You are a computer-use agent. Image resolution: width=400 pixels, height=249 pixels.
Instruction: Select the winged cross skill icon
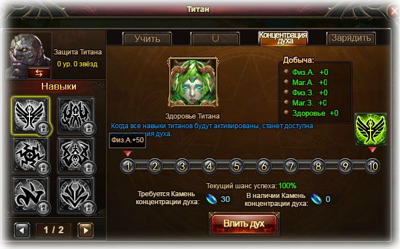click(x=31, y=116)
